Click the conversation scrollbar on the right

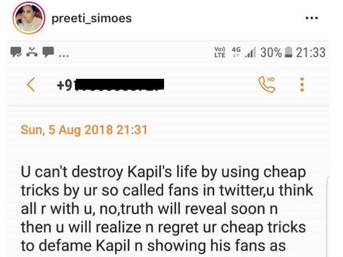(x=328, y=217)
